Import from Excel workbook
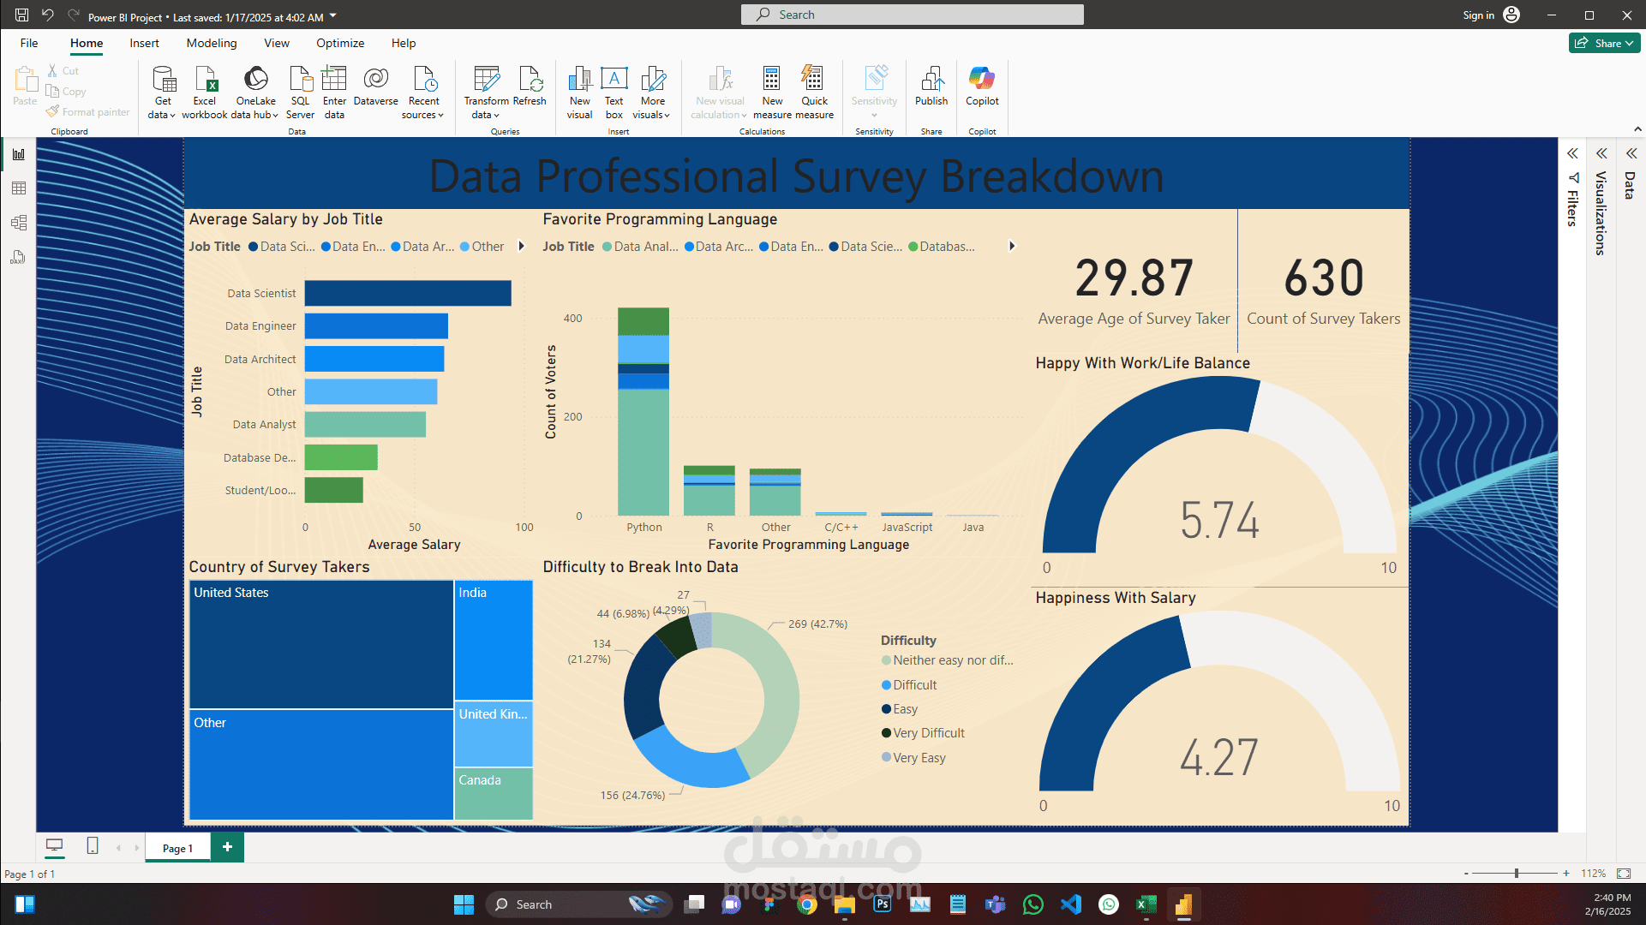This screenshot has height=925, width=1646. coord(205,92)
